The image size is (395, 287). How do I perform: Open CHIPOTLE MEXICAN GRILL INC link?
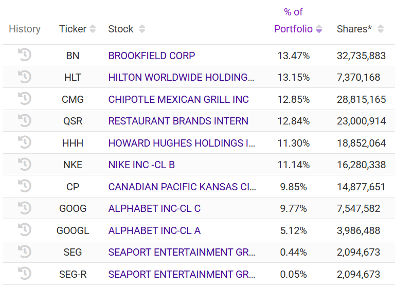(x=178, y=99)
